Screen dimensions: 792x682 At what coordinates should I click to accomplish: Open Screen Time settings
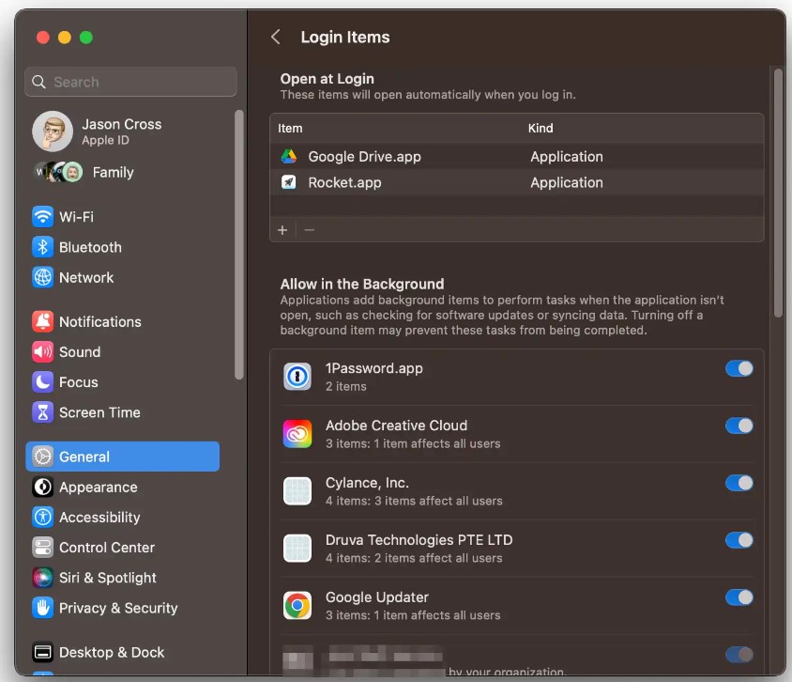[123, 412]
